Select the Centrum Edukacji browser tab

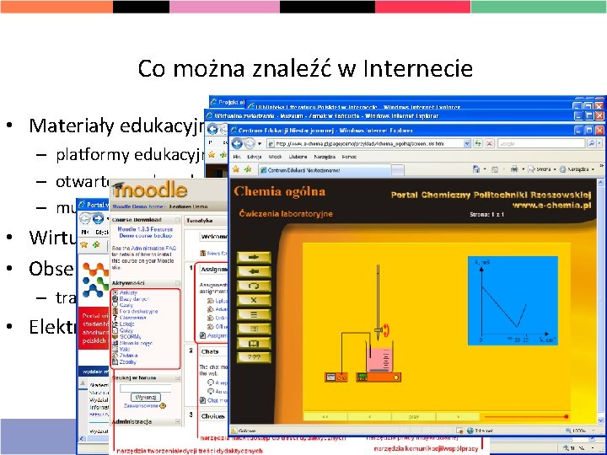(x=325, y=170)
